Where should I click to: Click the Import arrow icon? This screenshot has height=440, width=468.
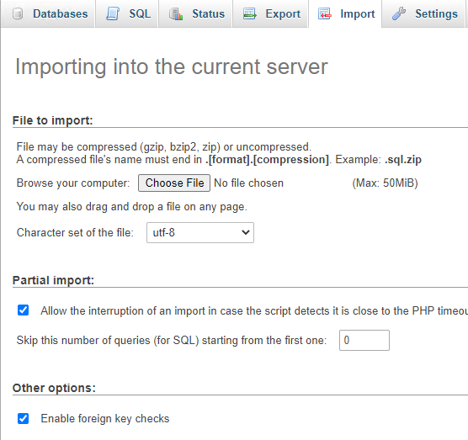(x=324, y=13)
